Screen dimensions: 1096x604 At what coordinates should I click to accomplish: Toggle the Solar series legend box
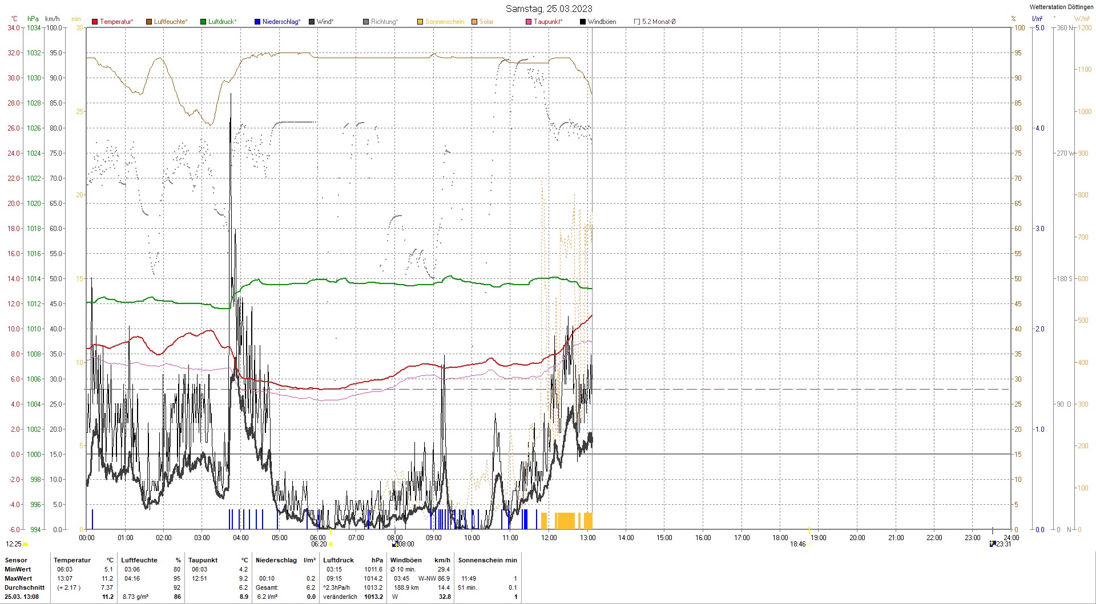pos(474,22)
